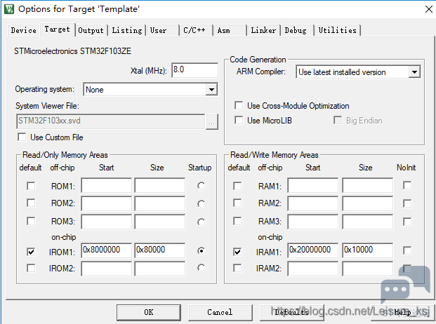Click the RAM1 Size field
This screenshot has width=436, height=324.
click(x=368, y=185)
